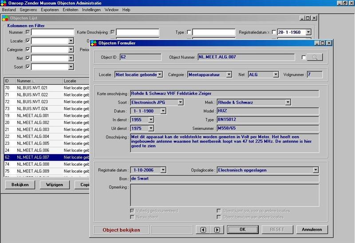Image resolution: width=355 pixels, height=243 pixels.
Task: Open the Locatie dropdown in Objecten Formulier
Action: coord(160,74)
